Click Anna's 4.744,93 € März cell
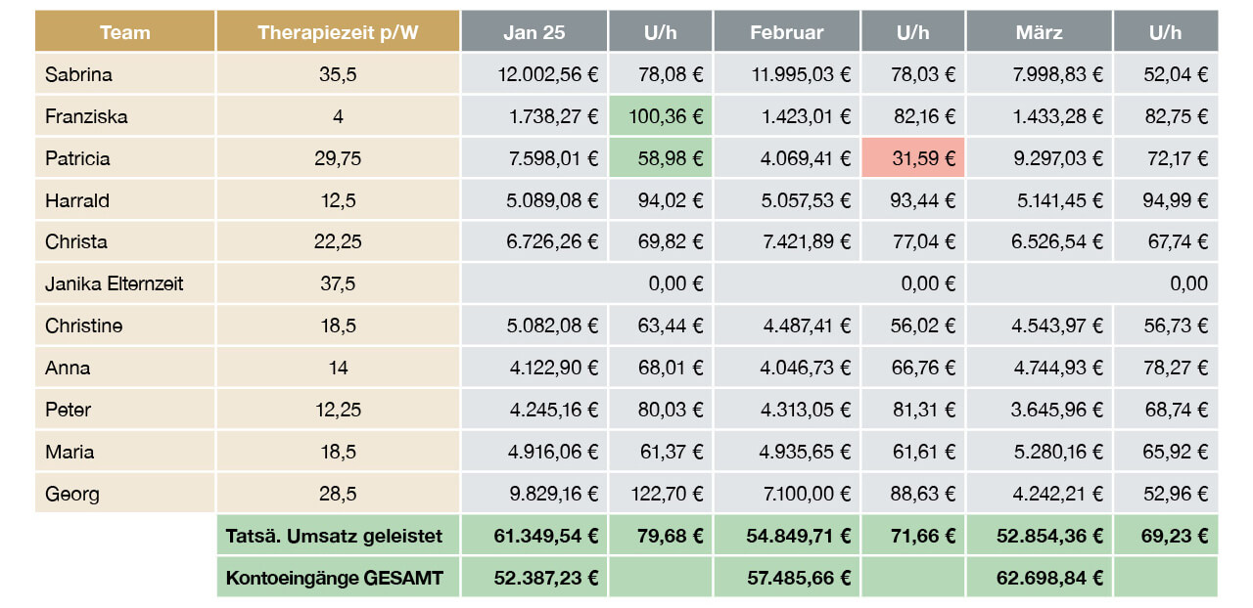This screenshot has height=608, width=1253. click(1039, 369)
